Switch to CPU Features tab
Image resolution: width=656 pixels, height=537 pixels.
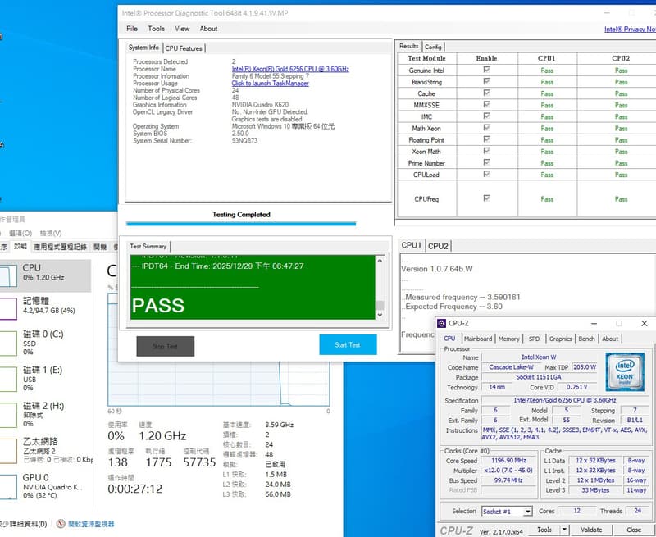(184, 48)
